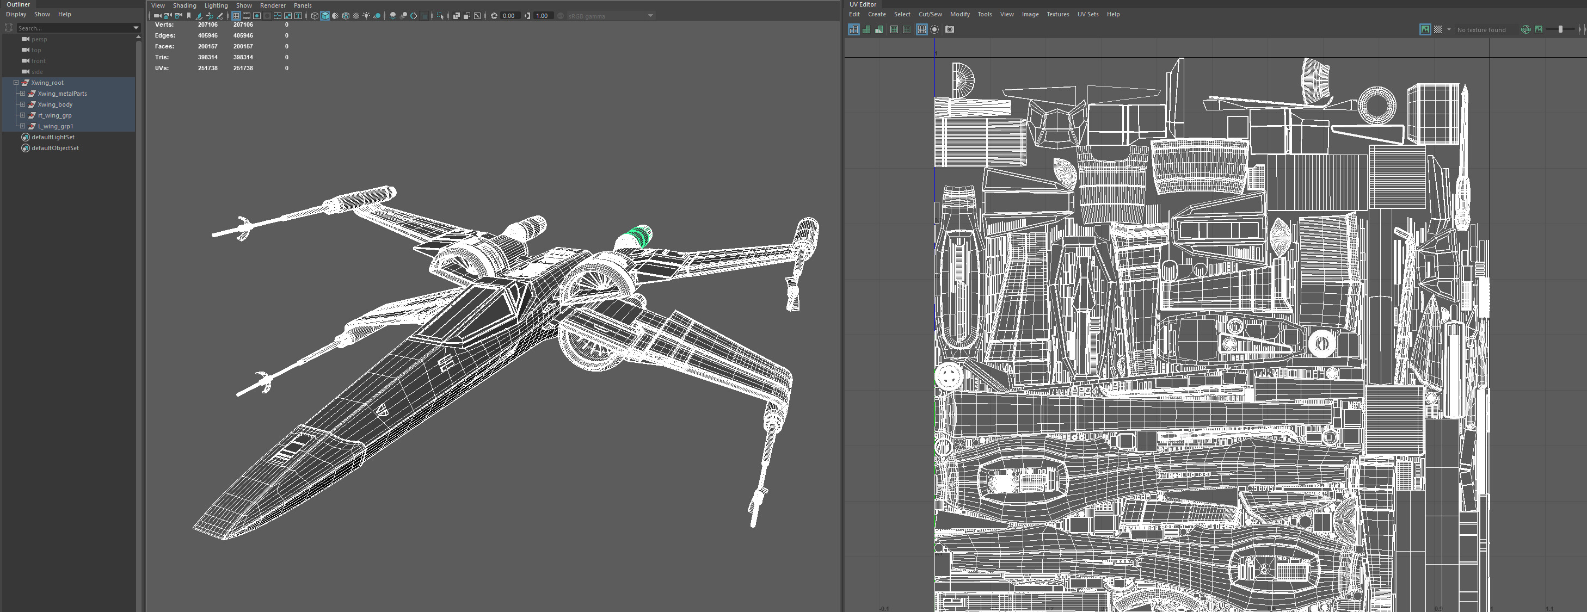Image resolution: width=1587 pixels, height=612 pixels.
Task: Click the Lock Camera icon in viewport toolbar
Action: point(168,15)
